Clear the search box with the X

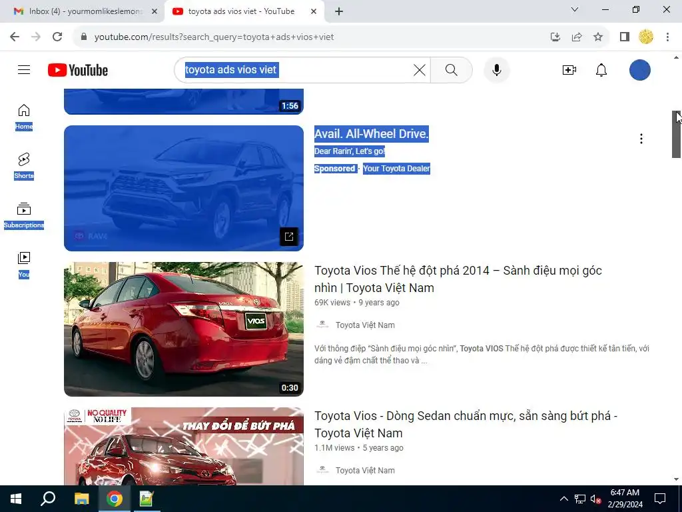coord(420,70)
